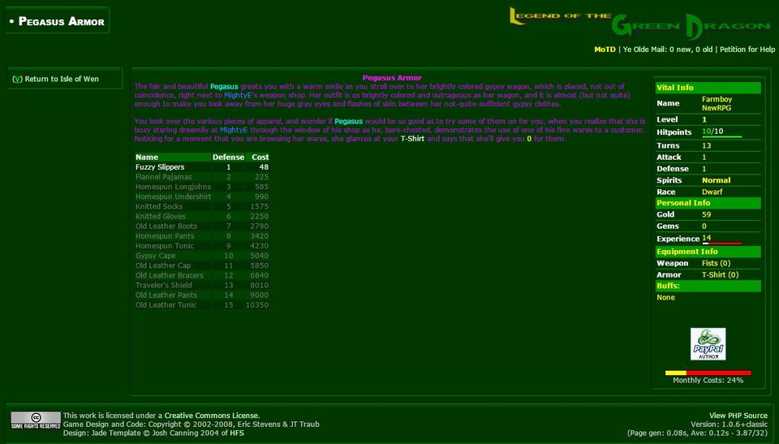This screenshot has height=444, width=779.
Task: Click View PHP Source link
Action: 738,416
